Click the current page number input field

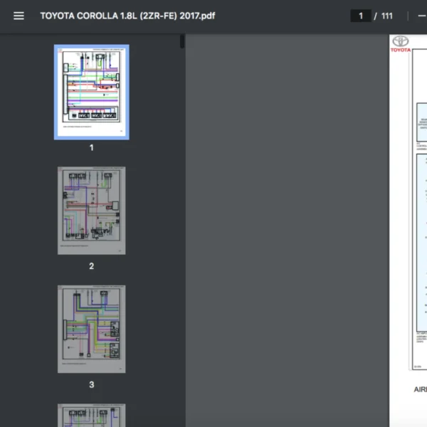pyautogui.click(x=361, y=16)
